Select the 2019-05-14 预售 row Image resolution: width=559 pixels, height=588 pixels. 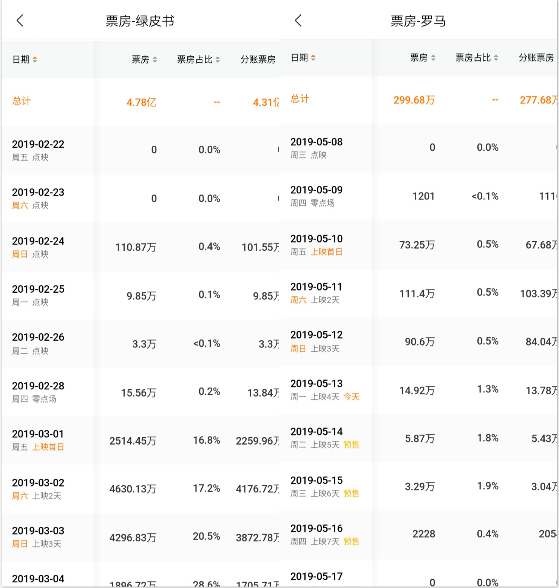pos(418,438)
